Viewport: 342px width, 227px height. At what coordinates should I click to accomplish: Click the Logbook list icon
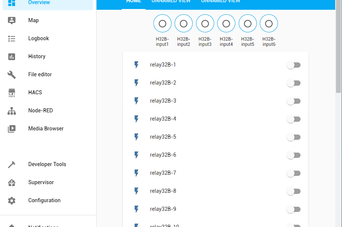[x=12, y=38]
